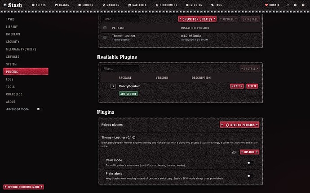The height and width of the screenshot is (193, 310).
Task: Check the Theme - Leather package checkbox
Action: coord(105,37)
